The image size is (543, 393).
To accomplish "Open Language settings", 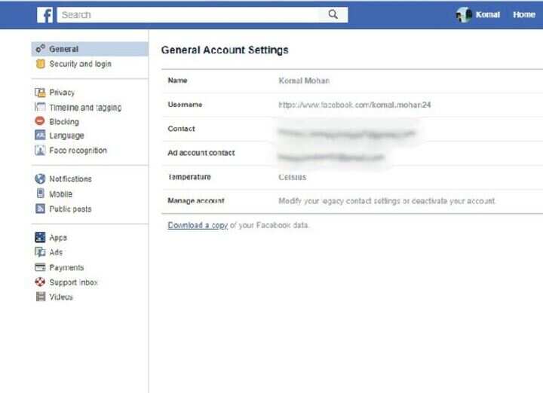I will point(67,136).
